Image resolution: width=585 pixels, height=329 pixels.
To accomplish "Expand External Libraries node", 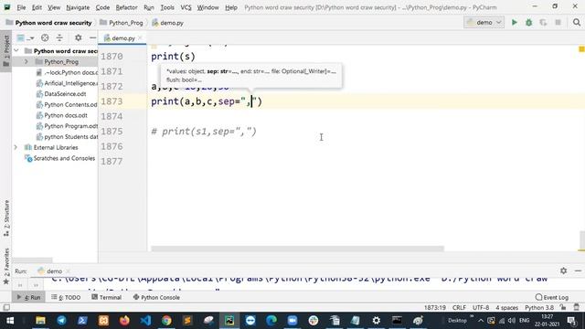I will point(16,147).
